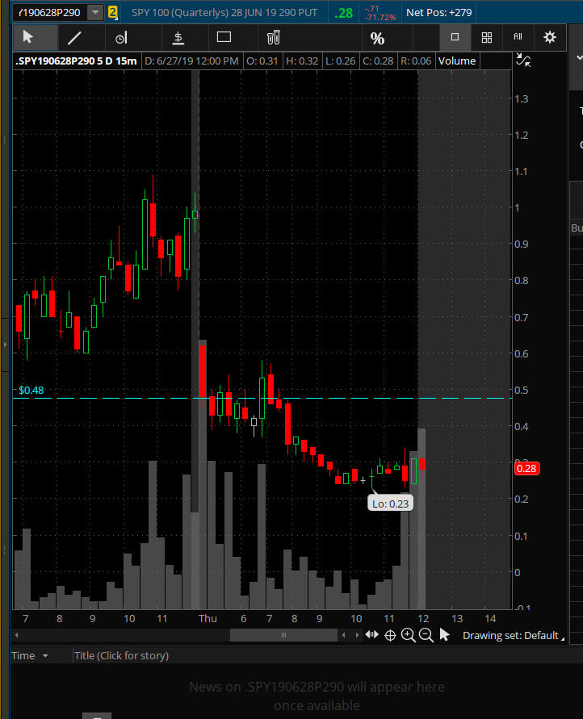
Task: Click the -71.72% change value
Action: pos(380,18)
